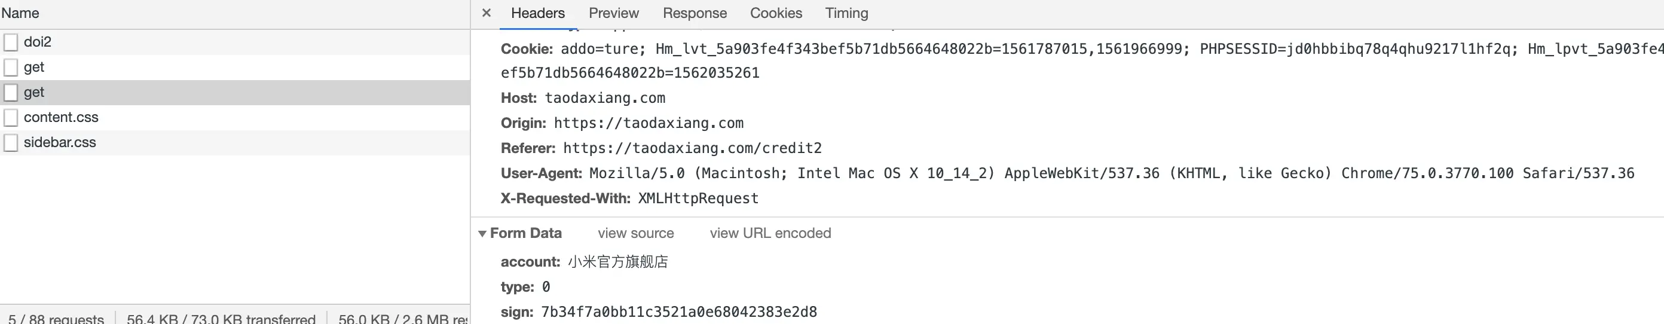Show the Cookies tab

(776, 13)
